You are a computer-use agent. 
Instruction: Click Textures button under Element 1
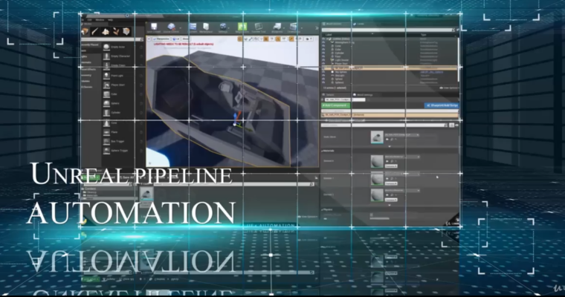390,183
